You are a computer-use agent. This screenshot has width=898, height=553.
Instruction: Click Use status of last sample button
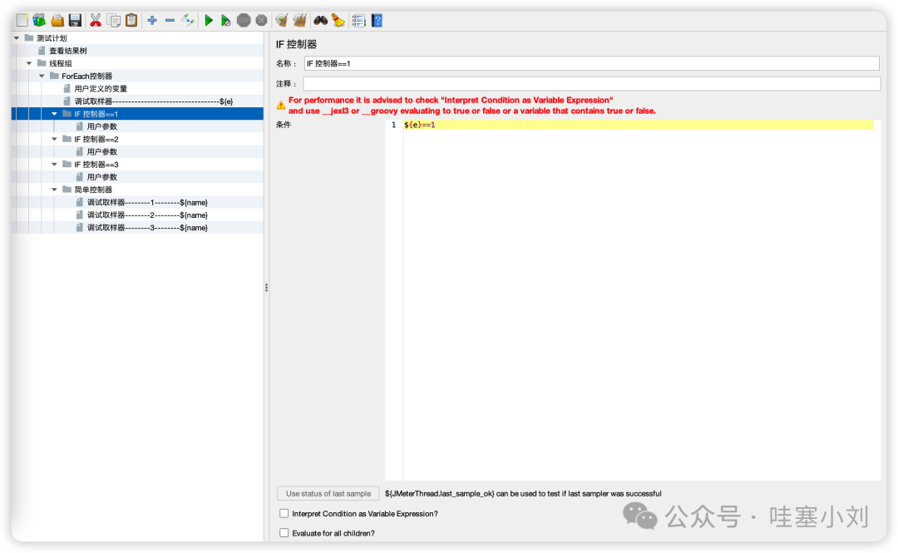pyautogui.click(x=328, y=493)
